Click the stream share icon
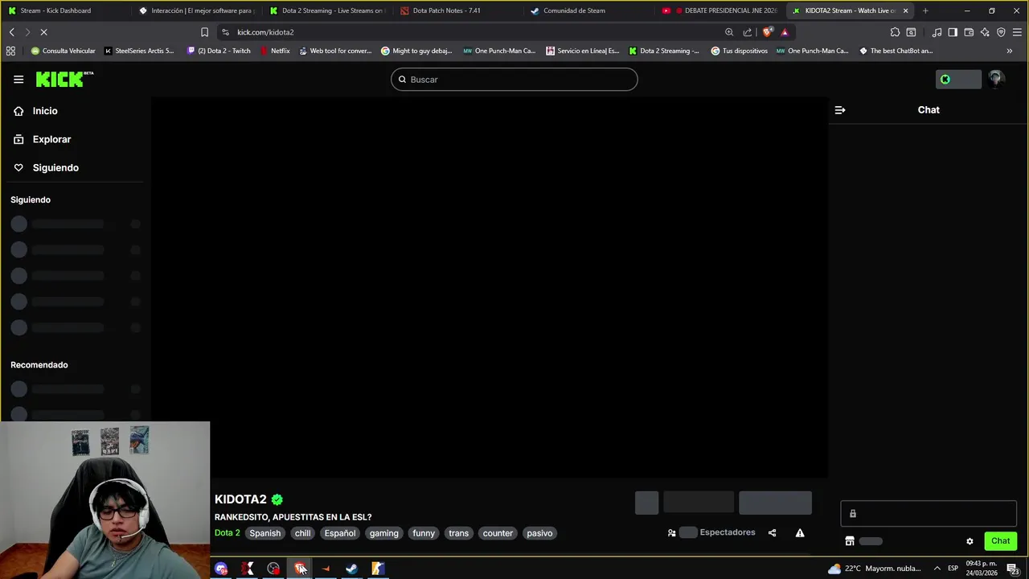 click(772, 532)
